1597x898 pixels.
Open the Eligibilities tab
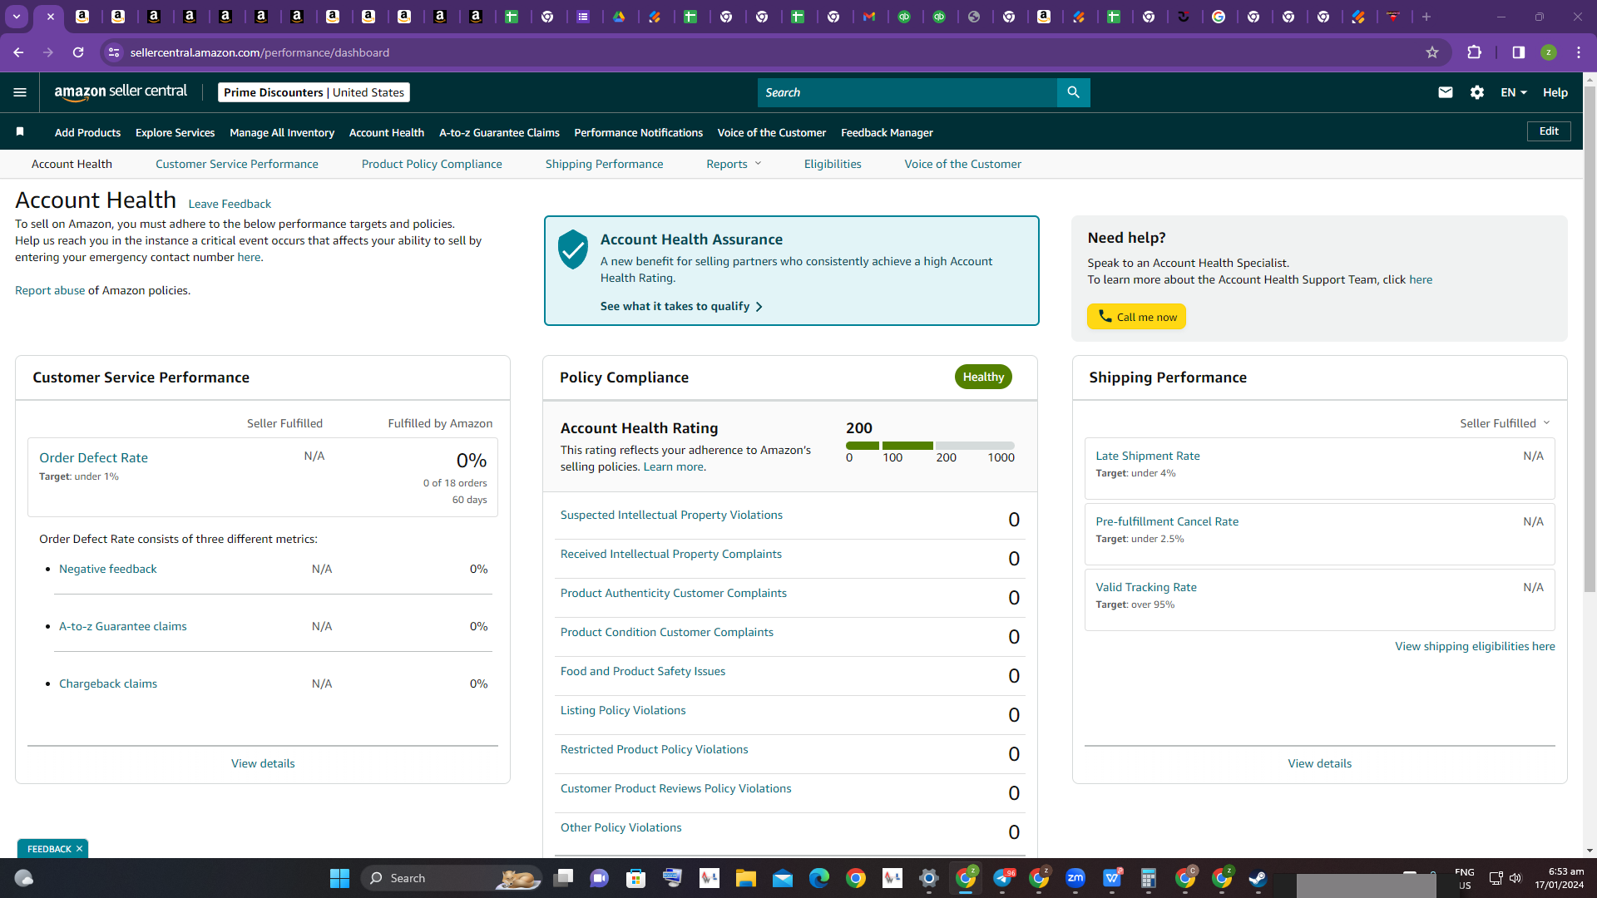point(833,164)
